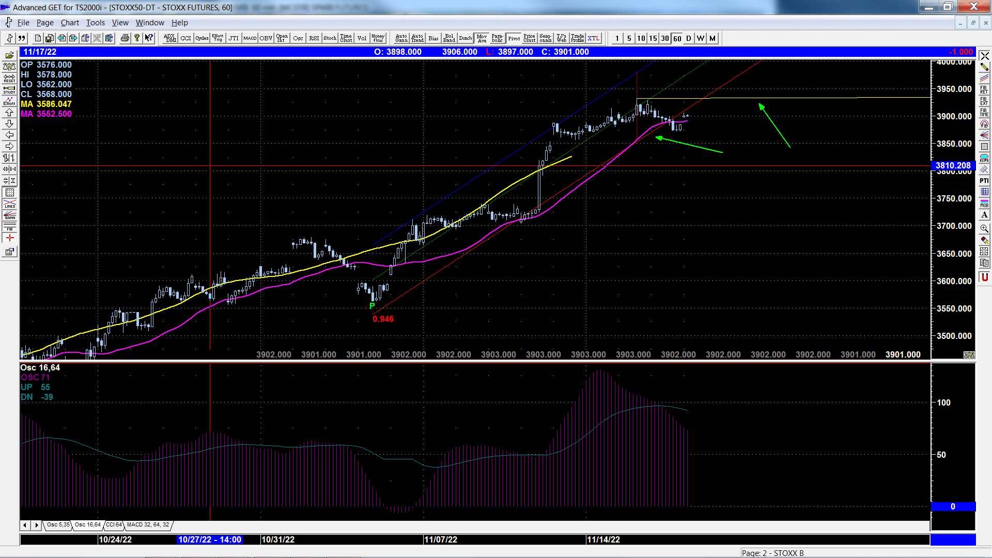Switch to the CCI 64 tab
The height and width of the screenshot is (558, 992).
pos(114,525)
